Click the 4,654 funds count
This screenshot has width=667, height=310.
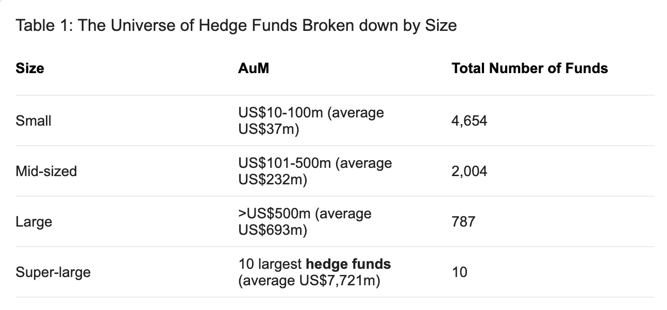[x=469, y=121]
